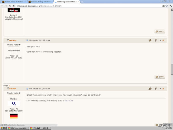Click the online status icon next to GStar01
173x130 pixels.
pyautogui.click(x=8, y=88)
